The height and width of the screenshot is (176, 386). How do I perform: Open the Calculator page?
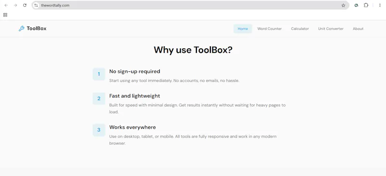(300, 28)
